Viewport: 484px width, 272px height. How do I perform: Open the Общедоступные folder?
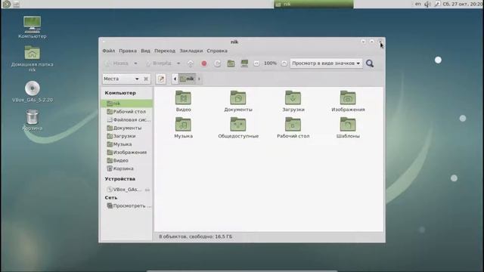point(238,128)
